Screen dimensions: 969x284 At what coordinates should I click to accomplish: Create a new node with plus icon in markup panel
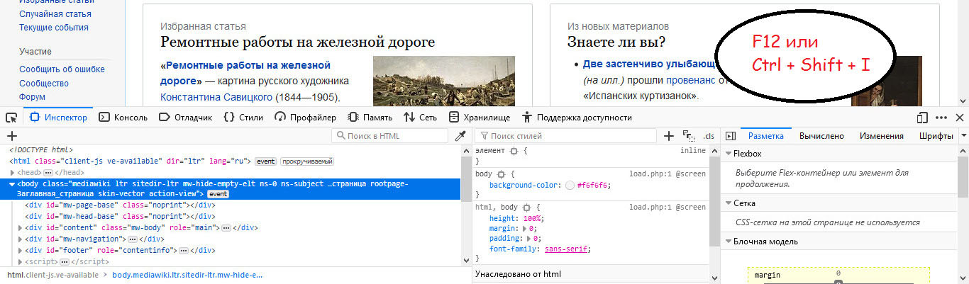coord(11,136)
